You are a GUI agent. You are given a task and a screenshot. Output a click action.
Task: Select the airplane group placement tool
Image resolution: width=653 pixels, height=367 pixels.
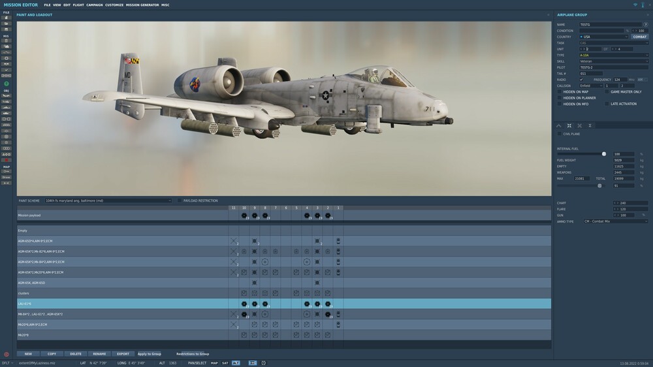pyautogui.click(x=7, y=95)
